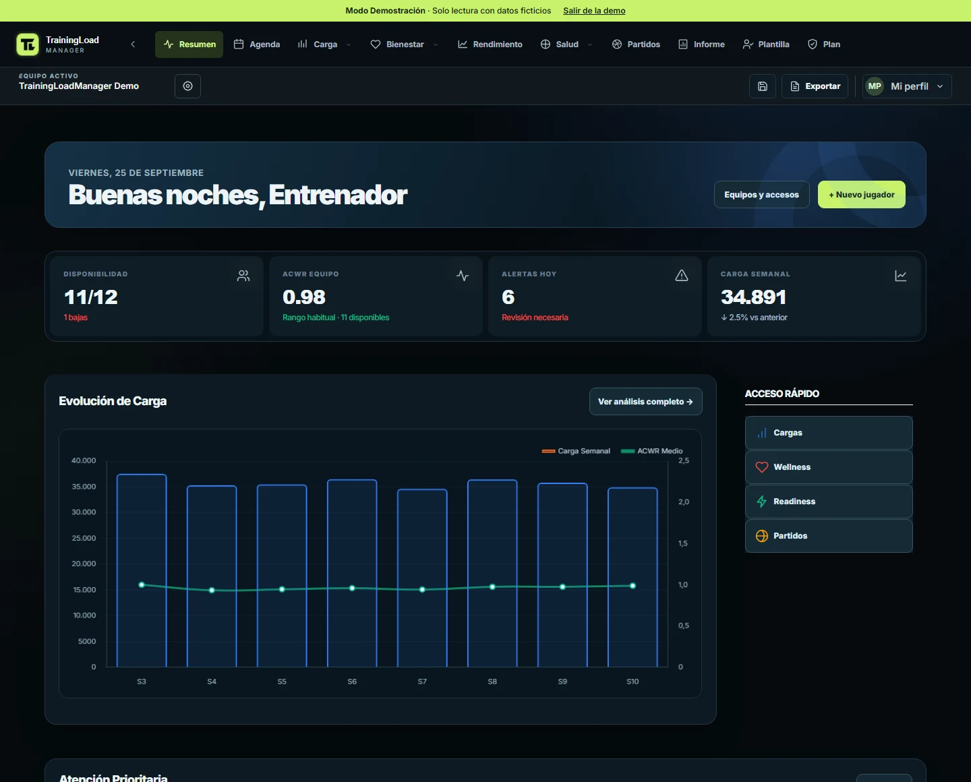The height and width of the screenshot is (782, 971).
Task: Click the Carga Semanal chart icon
Action: [901, 276]
